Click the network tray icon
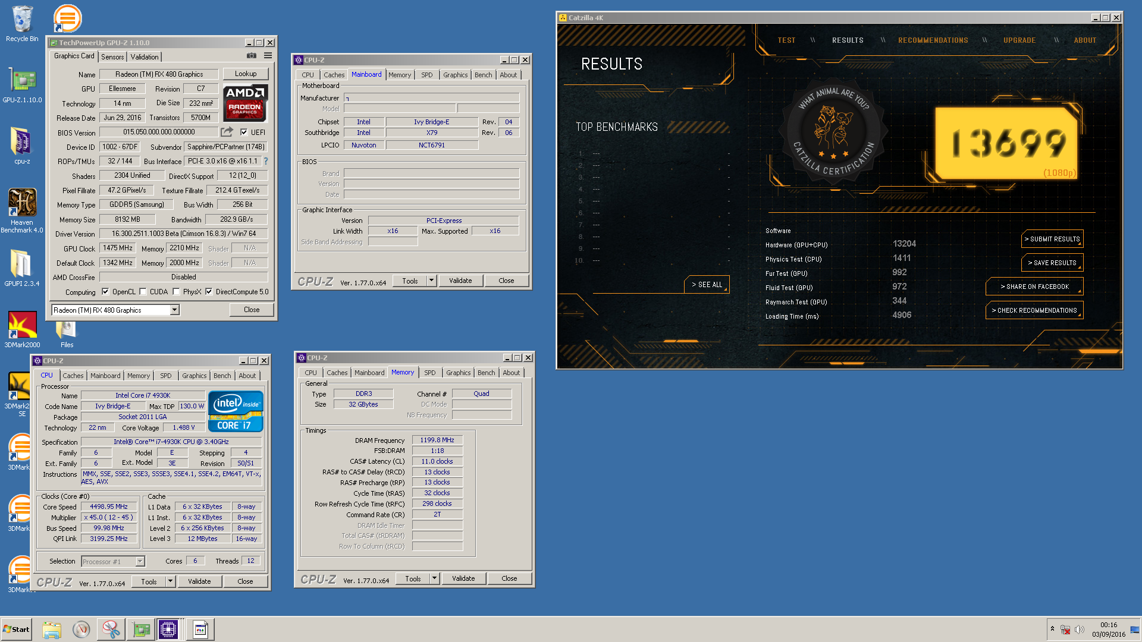This screenshot has height=642, width=1142. pyautogui.click(x=1065, y=630)
